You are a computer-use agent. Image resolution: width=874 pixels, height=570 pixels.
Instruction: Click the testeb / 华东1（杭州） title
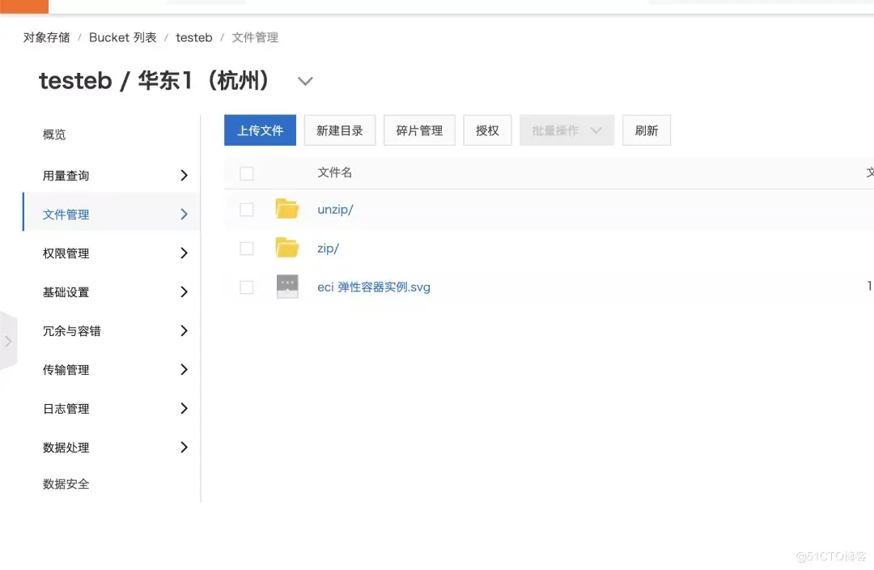[155, 81]
